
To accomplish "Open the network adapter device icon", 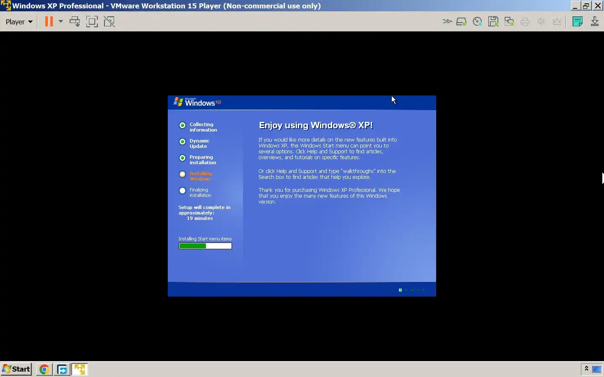I will (x=509, y=22).
